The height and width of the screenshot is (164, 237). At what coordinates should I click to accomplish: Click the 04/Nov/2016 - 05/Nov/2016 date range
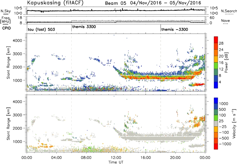click(166, 3)
